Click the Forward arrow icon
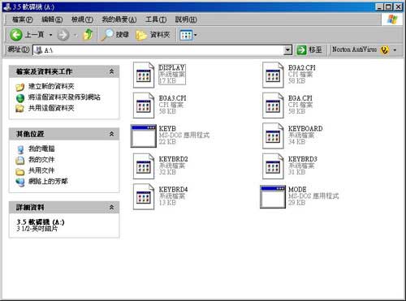The height and width of the screenshot is (301, 406). 63,35
